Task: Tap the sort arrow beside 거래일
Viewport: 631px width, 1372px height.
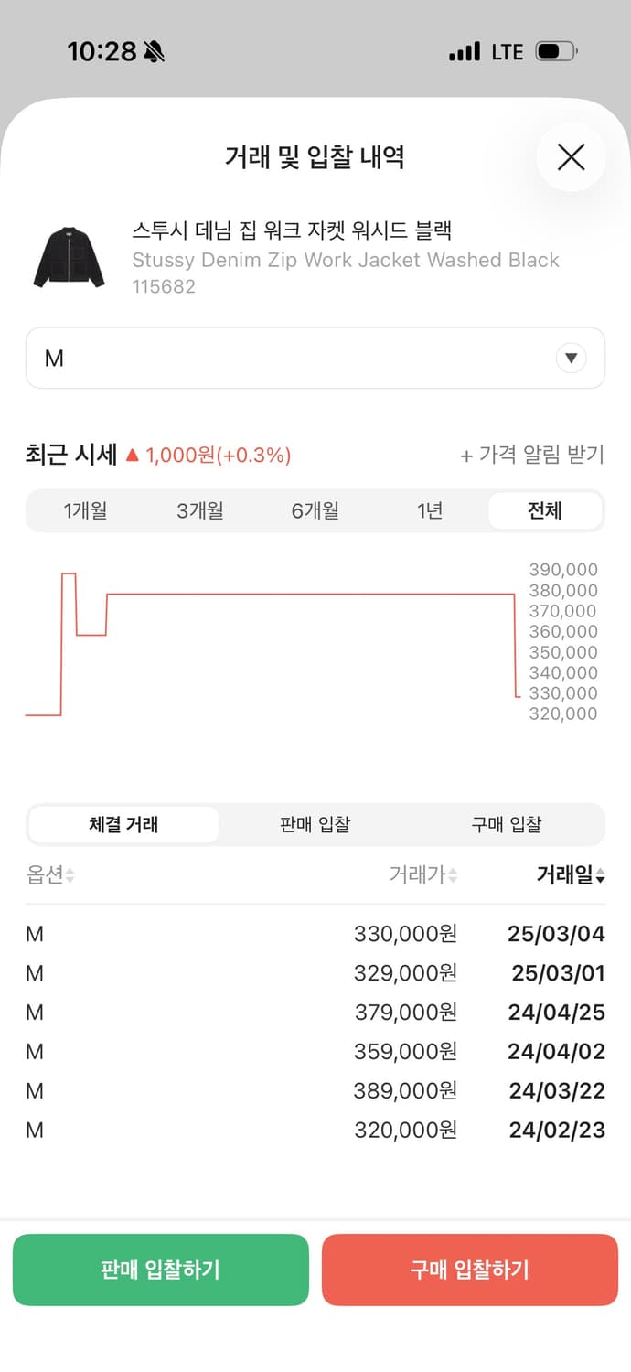Action: [599, 875]
